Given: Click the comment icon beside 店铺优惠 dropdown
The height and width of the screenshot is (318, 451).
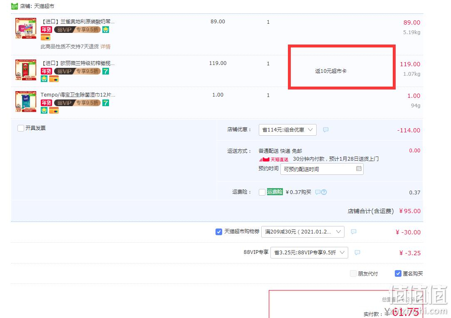Looking at the screenshot, I should pyautogui.click(x=326, y=130).
